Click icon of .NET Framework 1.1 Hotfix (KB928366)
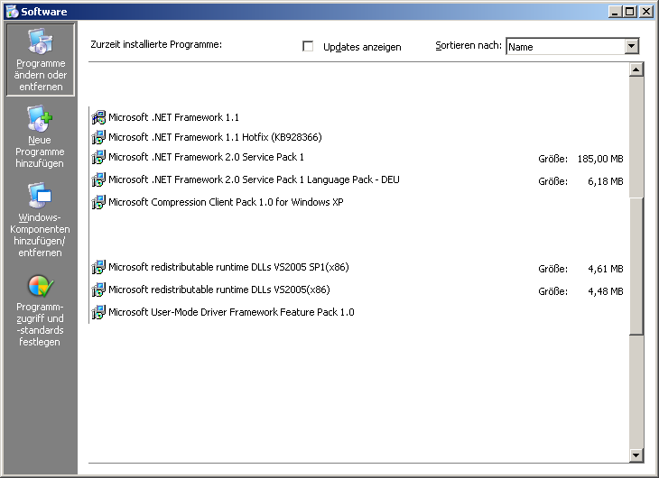The width and height of the screenshot is (659, 478). 98,137
